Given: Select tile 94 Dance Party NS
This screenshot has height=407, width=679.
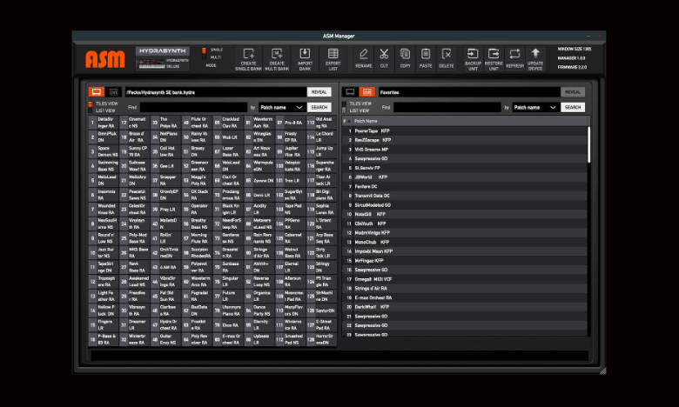Looking at the screenshot, I should point(259,310).
